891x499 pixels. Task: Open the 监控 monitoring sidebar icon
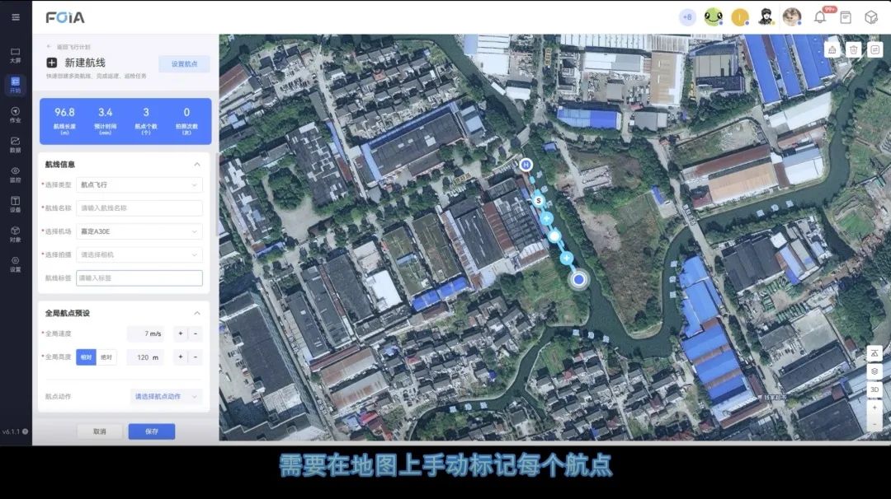15,174
